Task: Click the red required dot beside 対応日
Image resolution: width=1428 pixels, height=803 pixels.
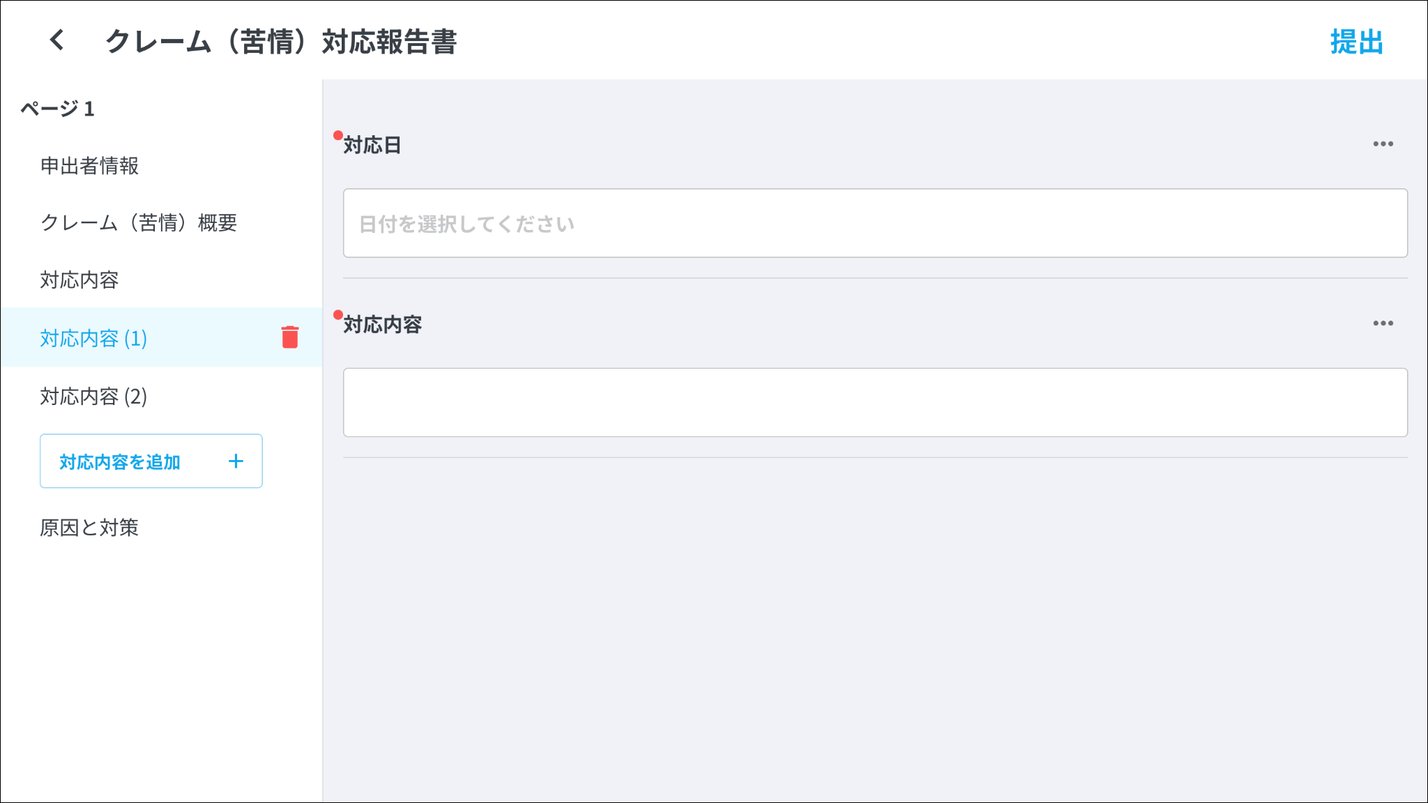Action: (x=338, y=135)
